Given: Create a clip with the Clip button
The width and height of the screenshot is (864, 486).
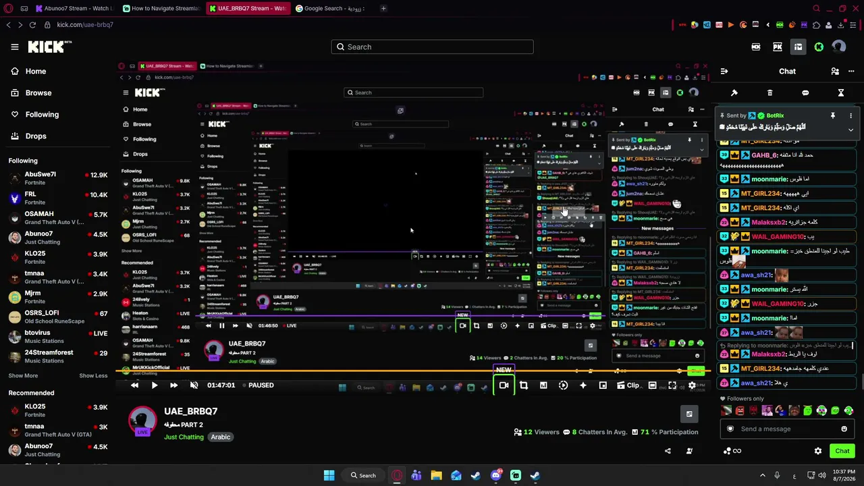Looking at the screenshot, I should coord(628,385).
